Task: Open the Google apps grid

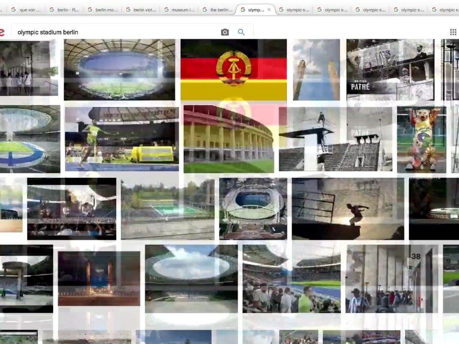Action: pyautogui.click(x=453, y=32)
